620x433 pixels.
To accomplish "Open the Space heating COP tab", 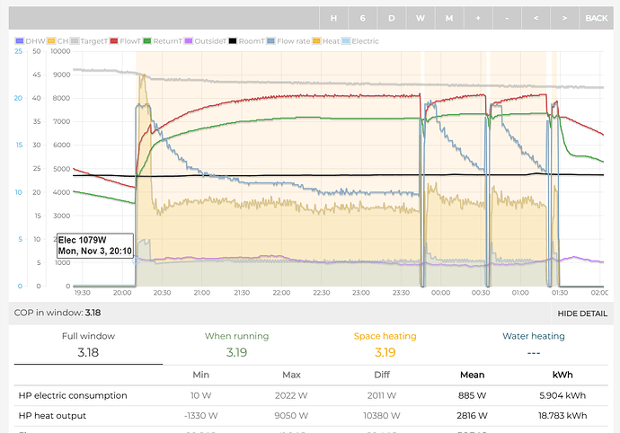I will click(383, 345).
